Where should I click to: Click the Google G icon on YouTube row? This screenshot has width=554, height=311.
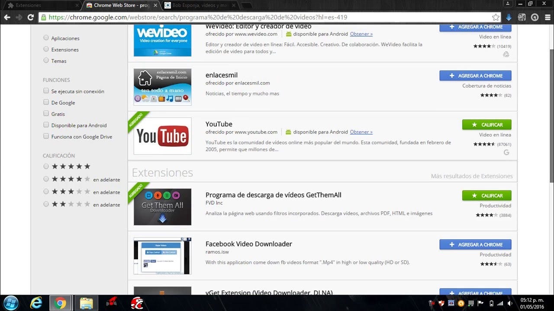506,152
